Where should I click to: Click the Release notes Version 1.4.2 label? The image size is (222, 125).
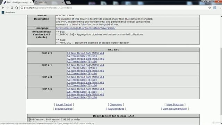(x=42, y=34)
